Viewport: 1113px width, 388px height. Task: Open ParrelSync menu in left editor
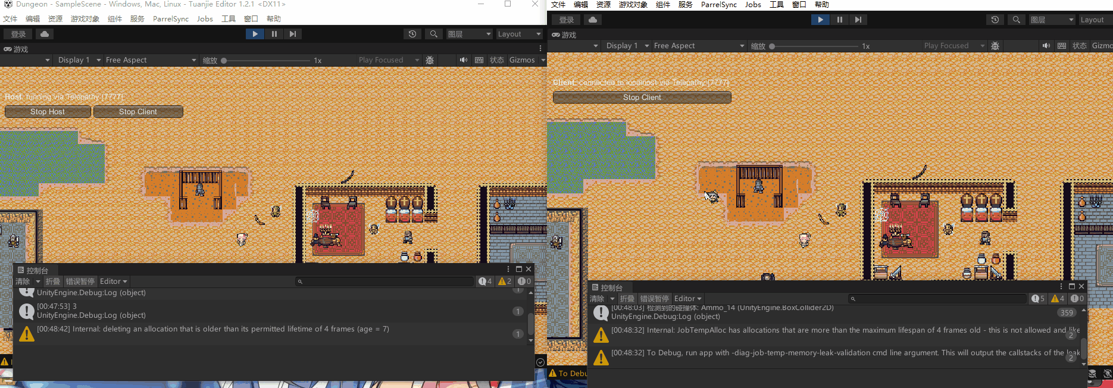coord(171,19)
